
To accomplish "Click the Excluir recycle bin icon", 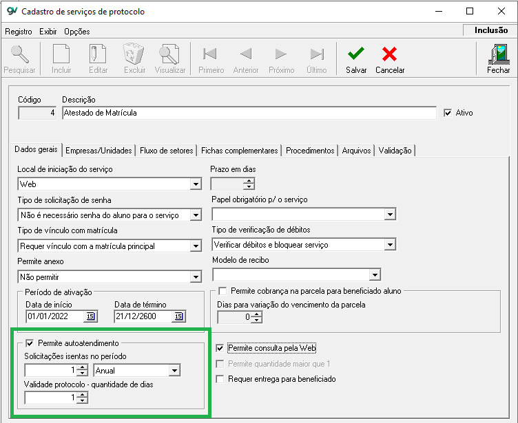I will coord(134,54).
